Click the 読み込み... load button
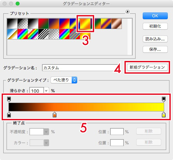 click(x=155, y=39)
